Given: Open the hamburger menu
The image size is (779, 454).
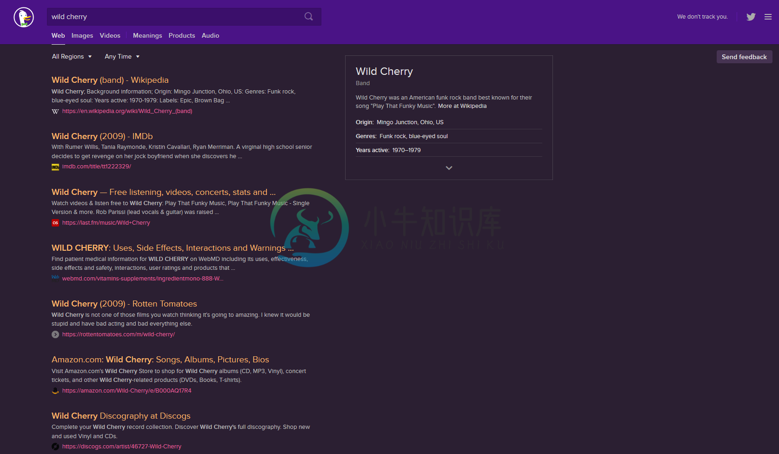Looking at the screenshot, I should click(768, 17).
